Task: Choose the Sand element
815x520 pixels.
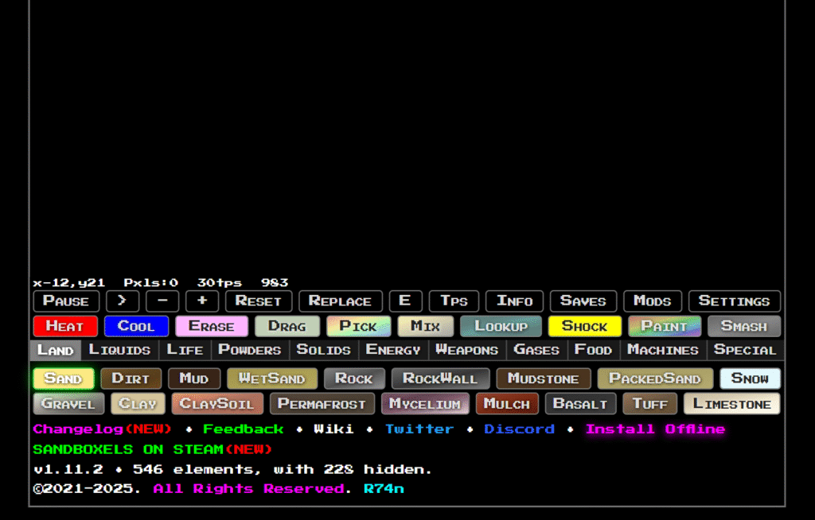Action: pos(64,378)
